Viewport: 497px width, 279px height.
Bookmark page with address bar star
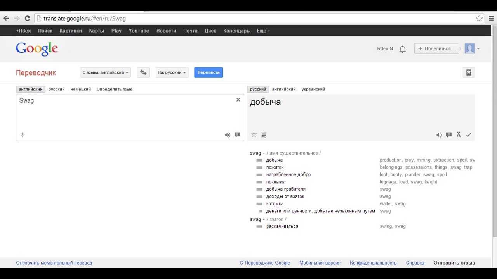tap(480, 18)
